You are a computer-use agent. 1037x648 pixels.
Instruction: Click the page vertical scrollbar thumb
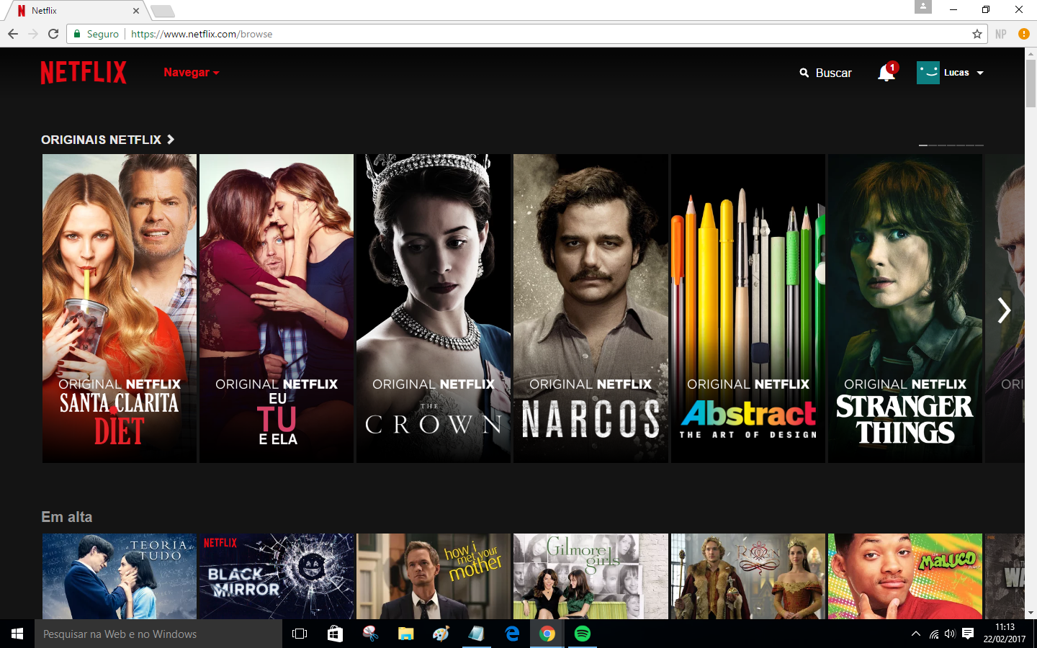(x=1031, y=84)
